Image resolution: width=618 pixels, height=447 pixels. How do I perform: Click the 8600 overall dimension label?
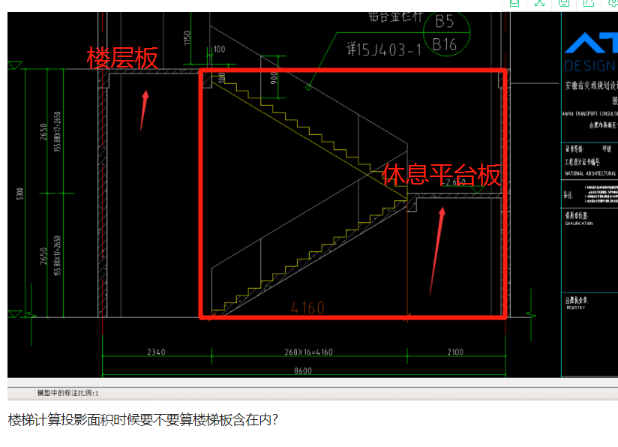(x=303, y=371)
